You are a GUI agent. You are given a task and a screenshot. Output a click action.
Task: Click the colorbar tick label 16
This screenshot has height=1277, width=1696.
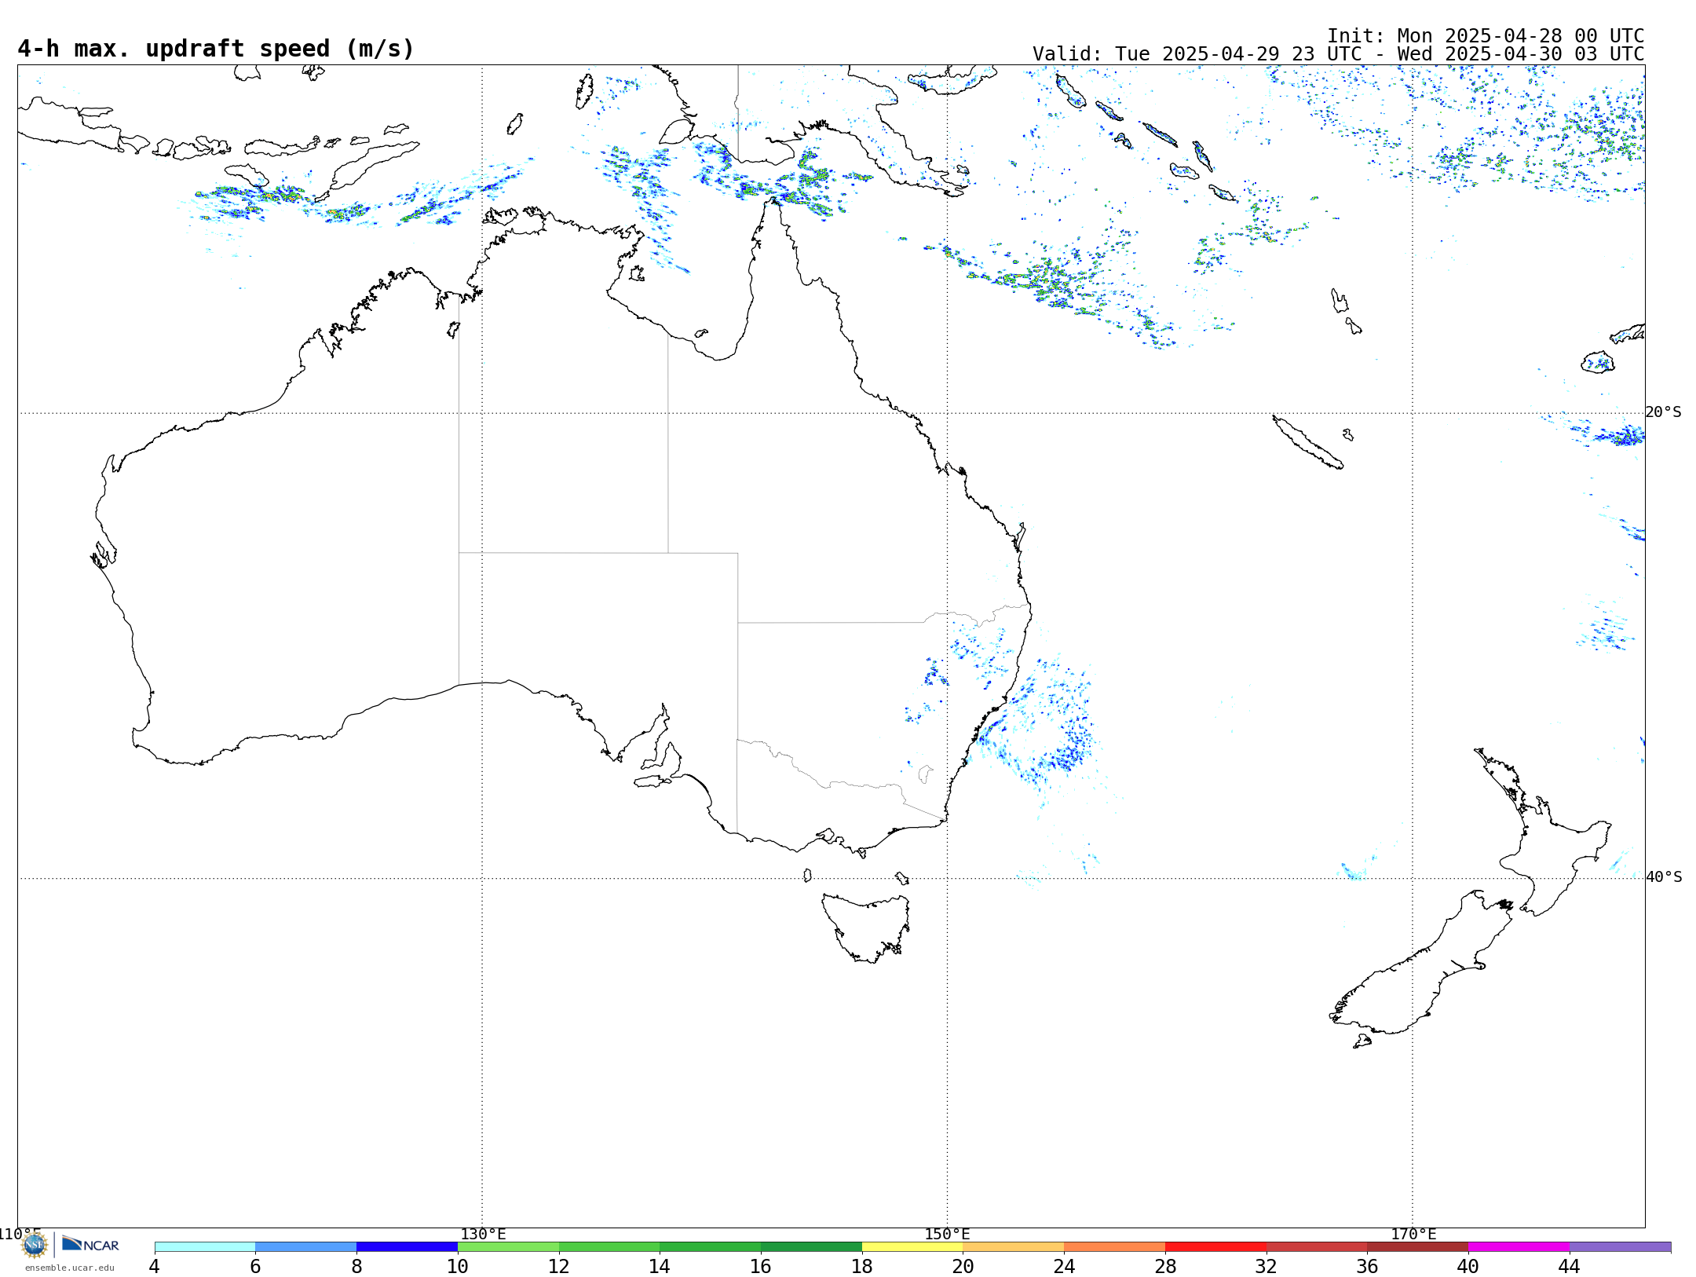pos(761,1266)
